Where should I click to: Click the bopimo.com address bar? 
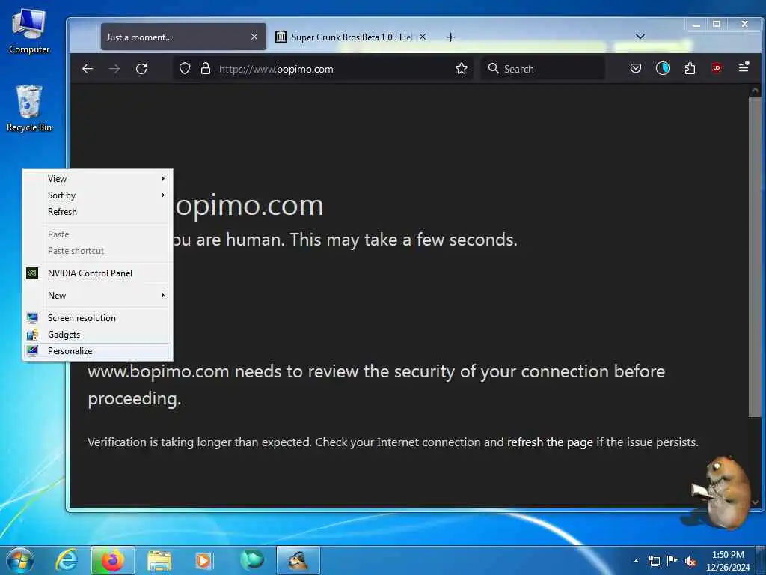click(322, 69)
